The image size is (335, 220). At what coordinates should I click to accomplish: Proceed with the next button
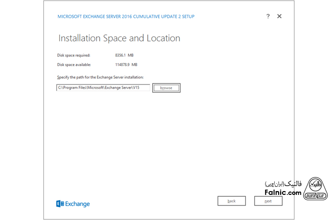(x=268, y=201)
